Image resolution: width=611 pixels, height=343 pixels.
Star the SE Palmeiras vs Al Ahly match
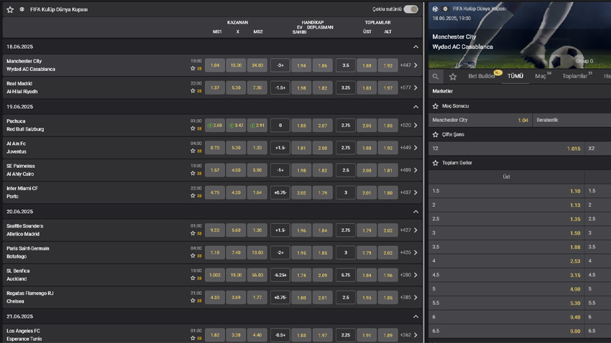pyautogui.click(x=193, y=173)
